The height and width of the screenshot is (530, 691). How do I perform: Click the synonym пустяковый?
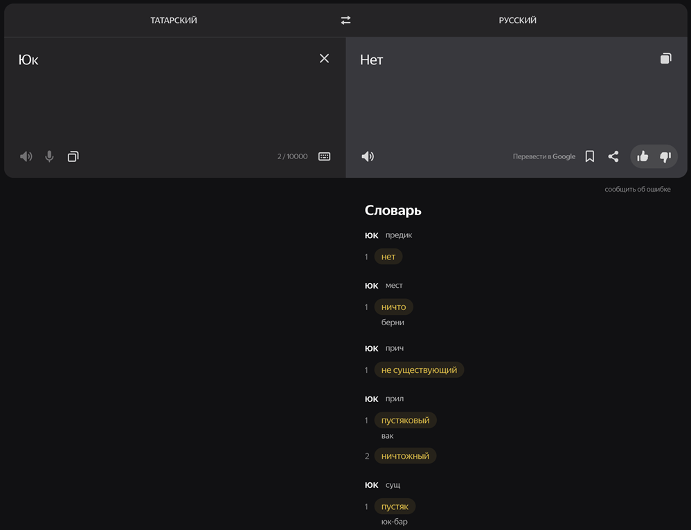click(406, 420)
